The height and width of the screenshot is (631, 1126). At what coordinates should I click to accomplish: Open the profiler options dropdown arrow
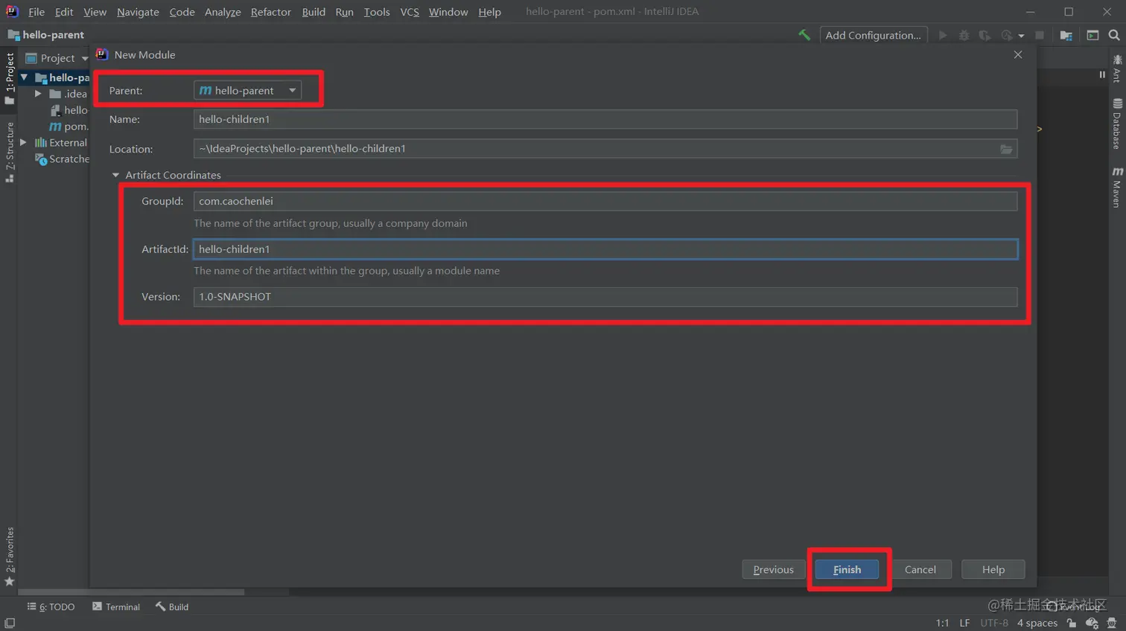coord(1021,36)
